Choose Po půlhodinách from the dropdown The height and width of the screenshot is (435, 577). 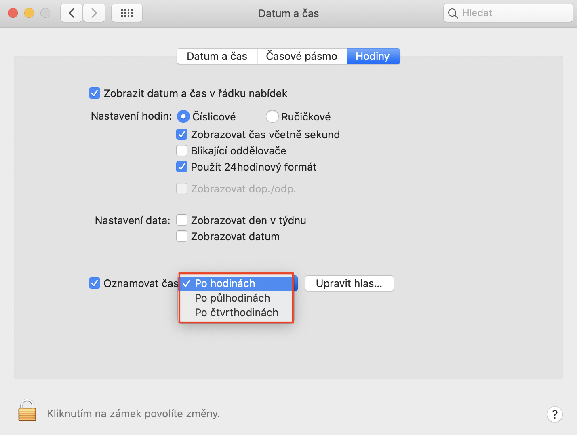tap(232, 298)
